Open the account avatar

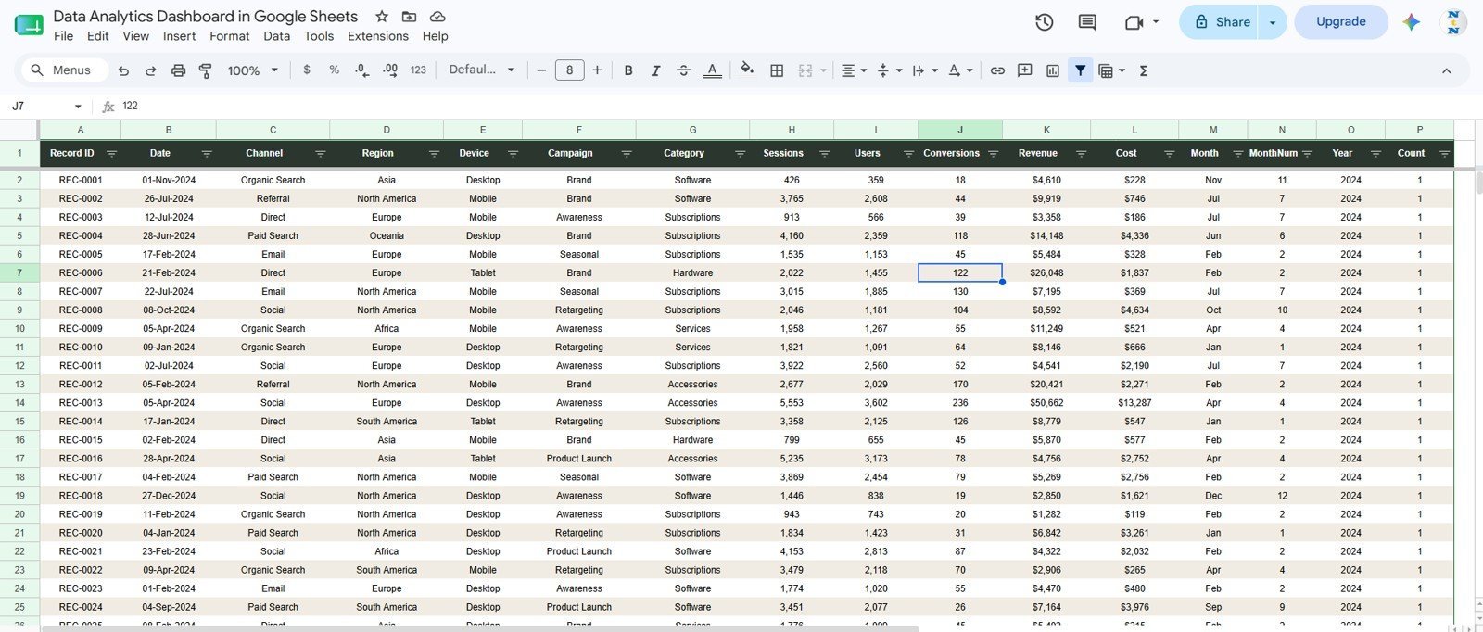(1454, 22)
